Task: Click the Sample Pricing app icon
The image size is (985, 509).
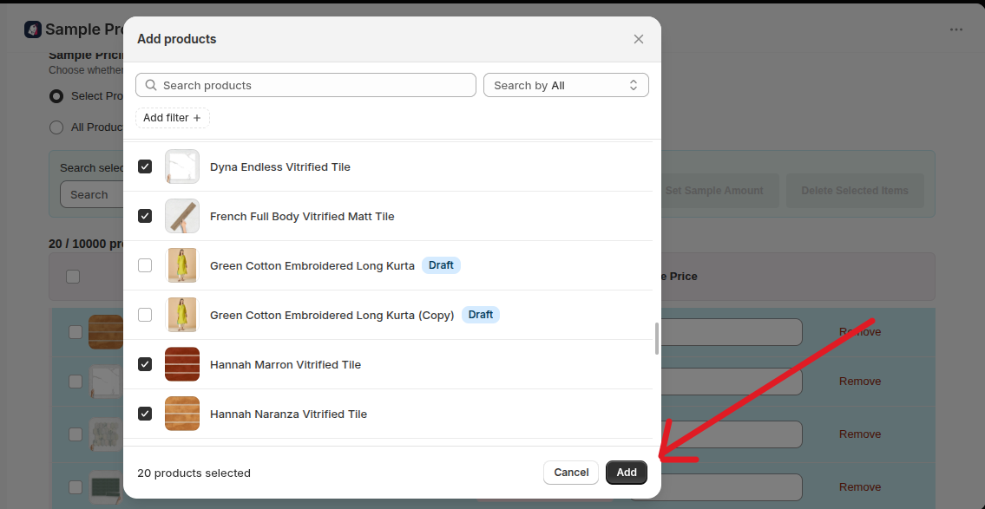Action: pyautogui.click(x=33, y=29)
